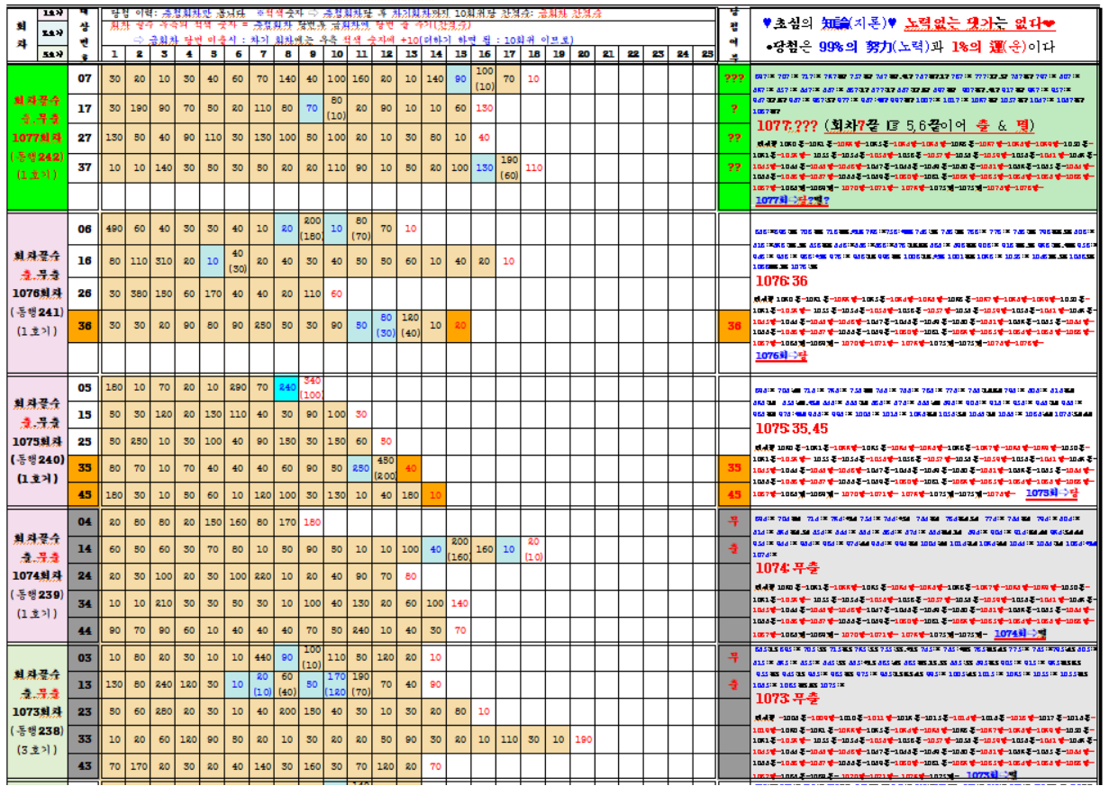
Task: Click the orange 45 cell in result column
Action: 733,494
